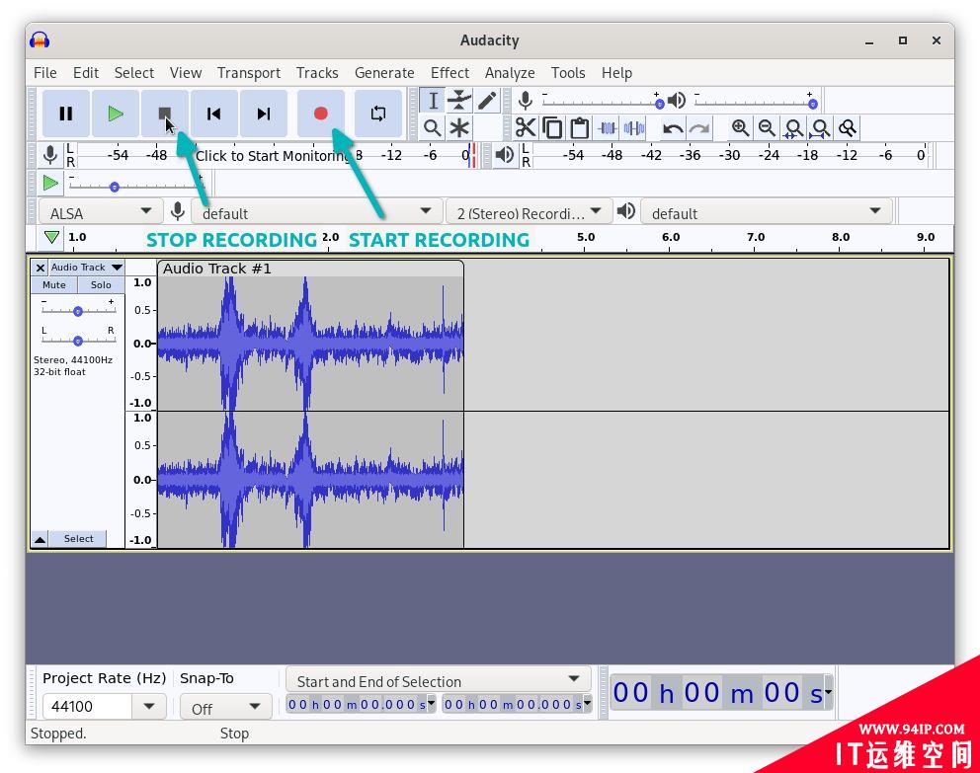Click the red Record button
The image size is (980, 773).
click(x=321, y=114)
